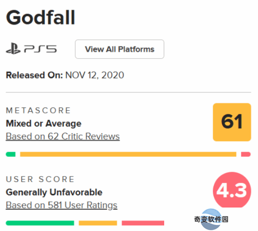258x231 pixels.
Task: Click the blue globe watermark logo
Action: point(211,219)
